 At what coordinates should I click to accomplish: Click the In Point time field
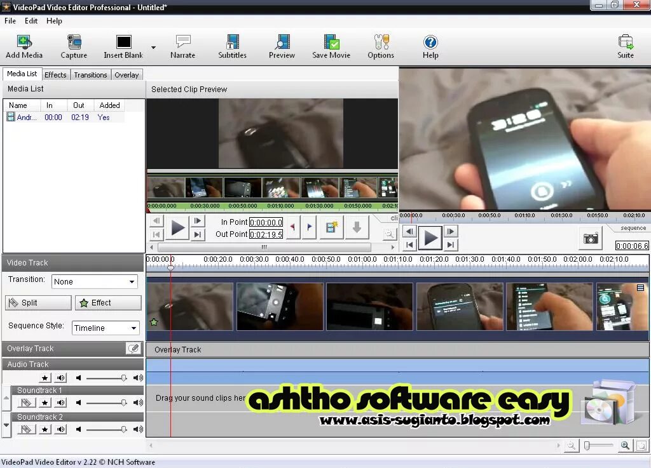click(266, 222)
